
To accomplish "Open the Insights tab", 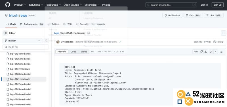I will click(99, 24).
